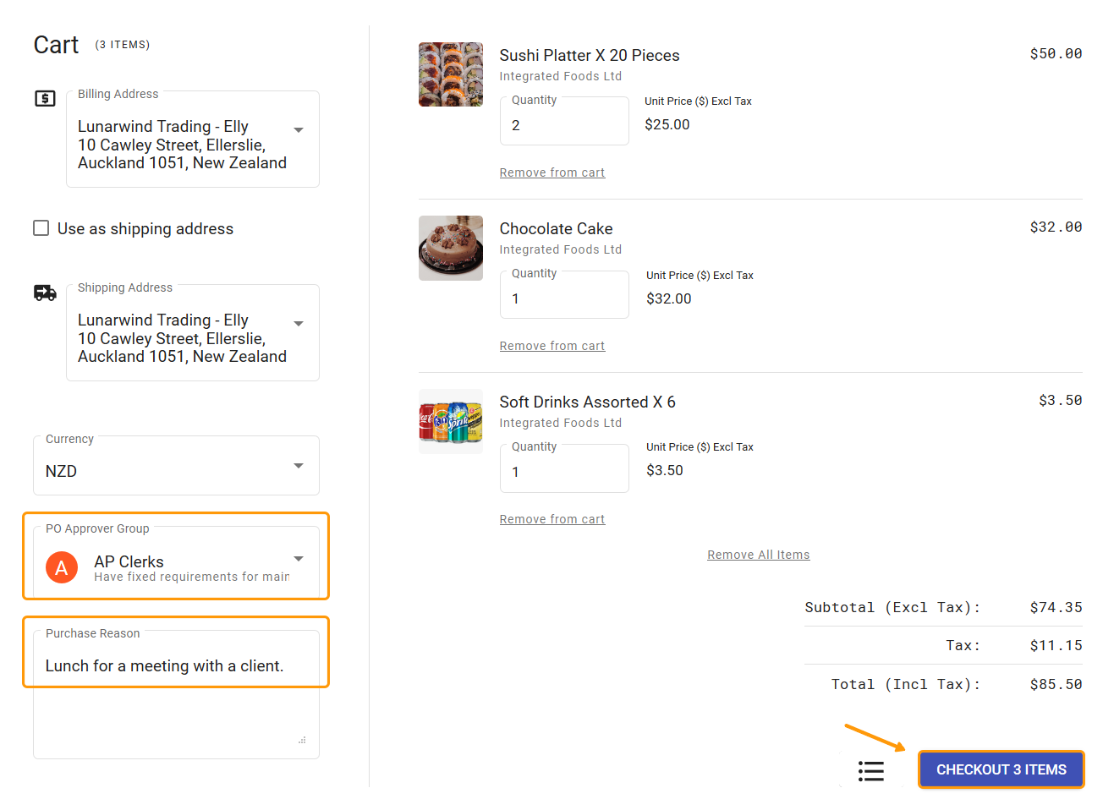Open the Billing Address dropdown
Image resolution: width=1114 pixels, height=810 pixels.
(x=298, y=129)
